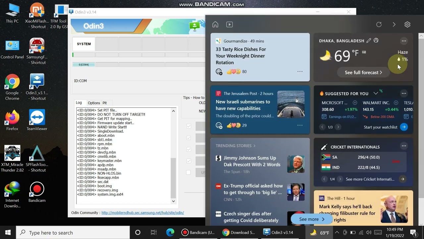The height and width of the screenshot is (239, 424).
Task: Open Mark Kelly filibuster article thumbnail
Action: point(394,209)
